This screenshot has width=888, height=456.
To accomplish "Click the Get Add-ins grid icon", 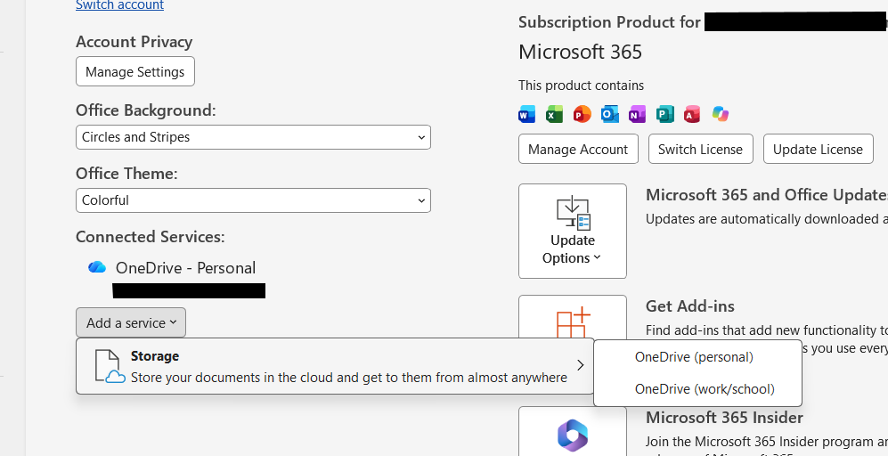I will point(573,322).
